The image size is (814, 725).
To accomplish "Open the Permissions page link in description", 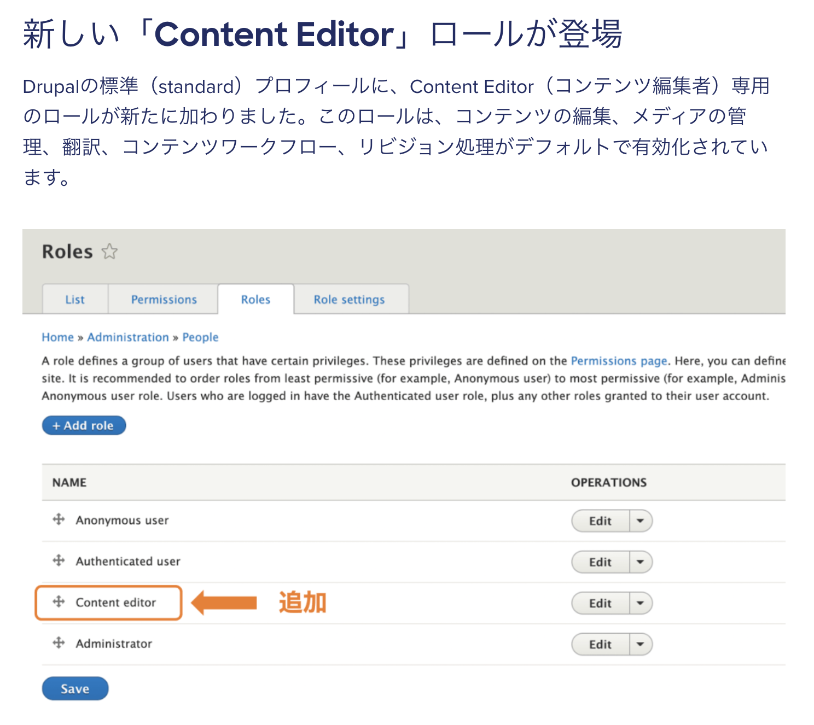I will point(619,361).
